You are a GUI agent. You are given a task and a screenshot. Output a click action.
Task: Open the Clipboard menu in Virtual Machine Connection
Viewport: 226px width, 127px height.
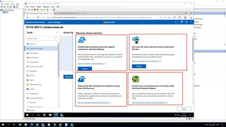coord(46,7)
